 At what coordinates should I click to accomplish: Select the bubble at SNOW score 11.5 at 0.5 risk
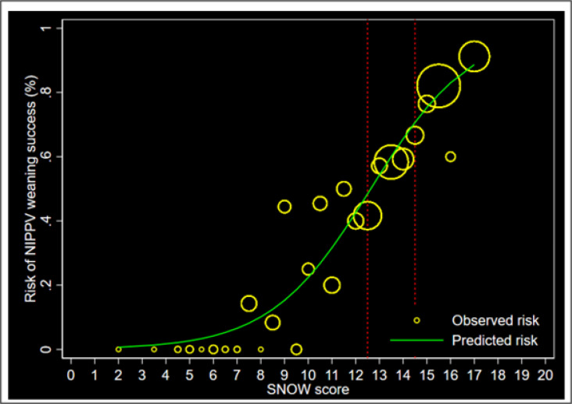[344, 188]
